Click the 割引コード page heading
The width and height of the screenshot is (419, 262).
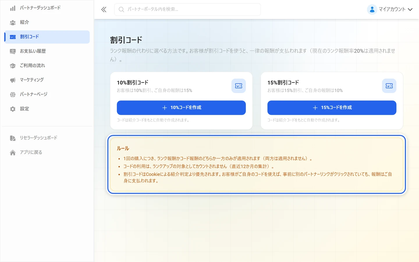[x=126, y=40]
